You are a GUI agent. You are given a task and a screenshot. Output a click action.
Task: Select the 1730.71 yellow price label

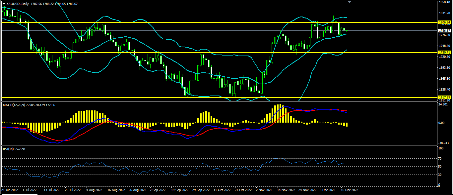coord(444,53)
